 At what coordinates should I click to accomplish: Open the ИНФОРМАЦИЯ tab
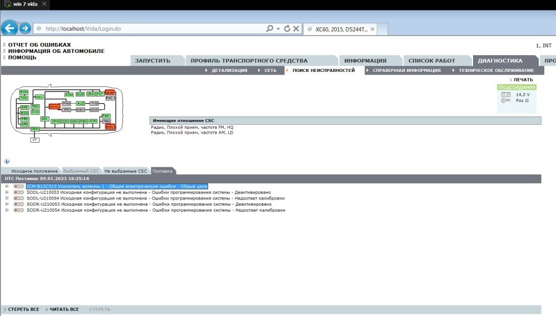[365, 61]
